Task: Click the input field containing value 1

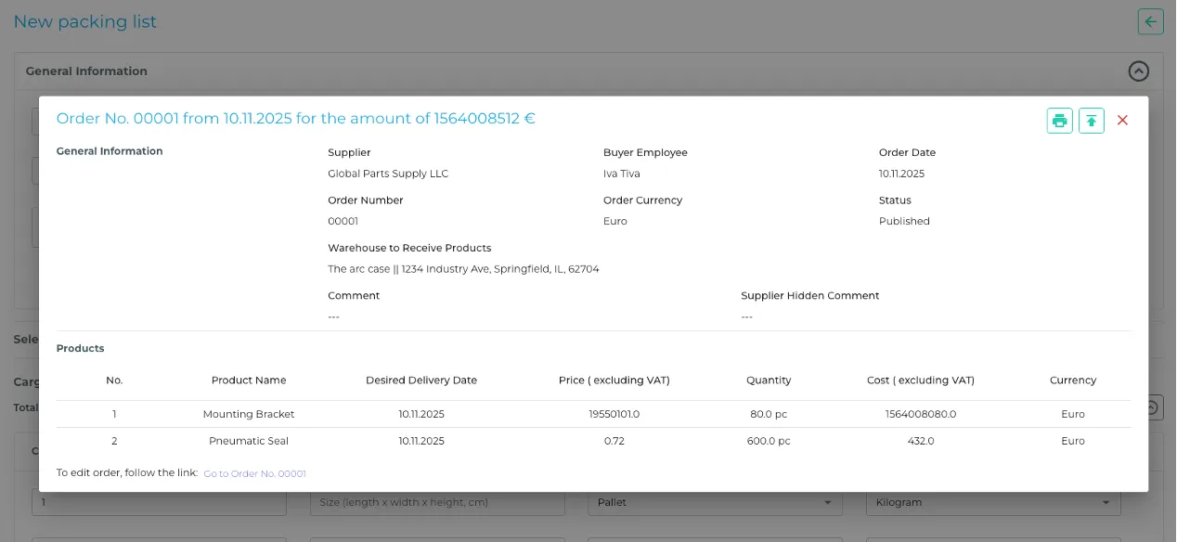Action: point(159,502)
